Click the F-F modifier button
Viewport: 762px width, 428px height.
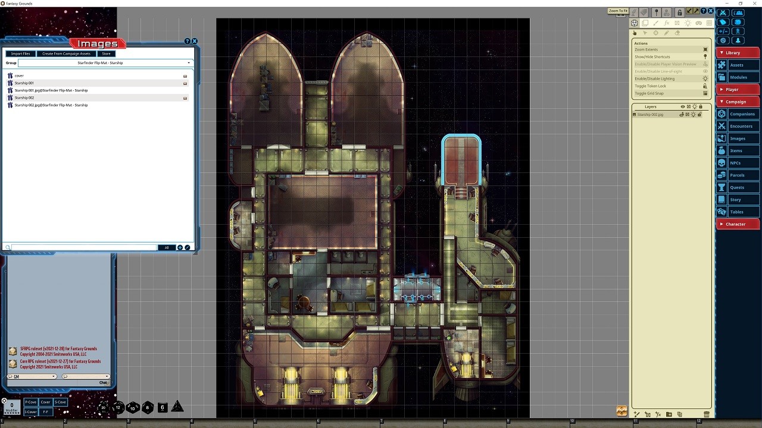pos(46,412)
